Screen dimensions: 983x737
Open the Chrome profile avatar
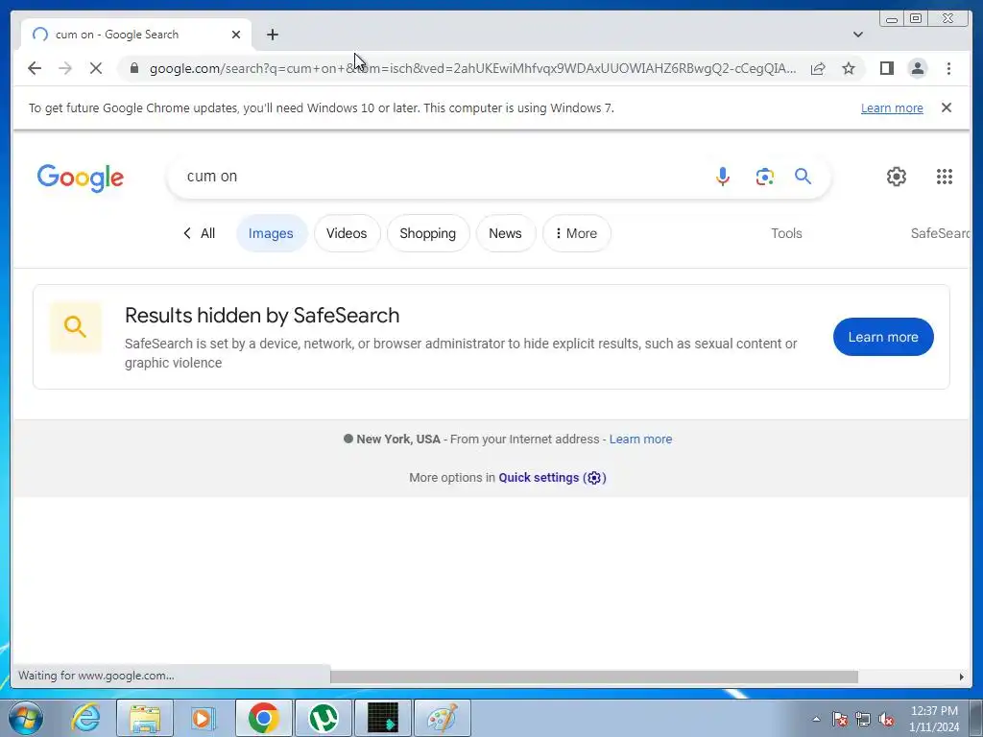tap(917, 68)
